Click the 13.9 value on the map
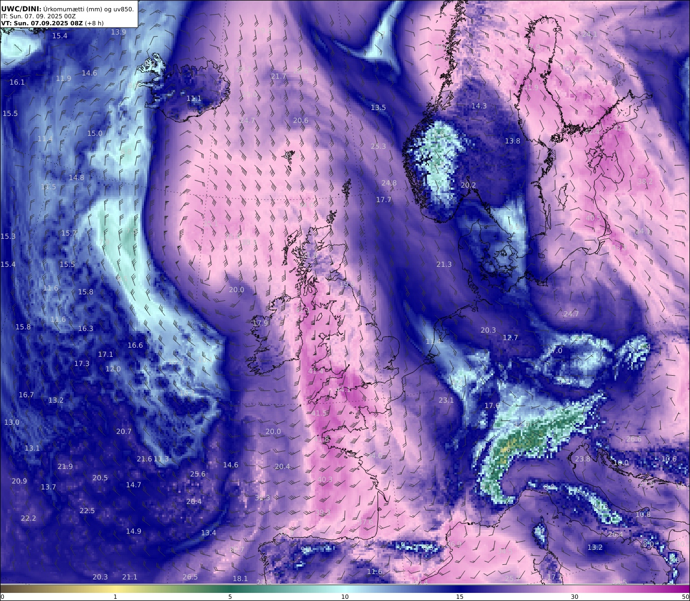The image size is (690, 601). pyautogui.click(x=119, y=32)
